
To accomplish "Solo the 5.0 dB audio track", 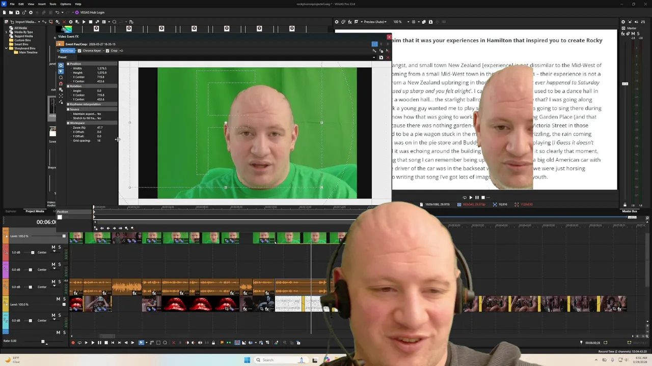I will coord(60,247).
